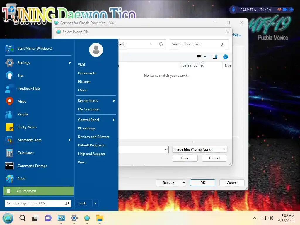The height and width of the screenshot is (225, 300).
Task: Click the Backup button
Action: pyautogui.click(x=168, y=183)
